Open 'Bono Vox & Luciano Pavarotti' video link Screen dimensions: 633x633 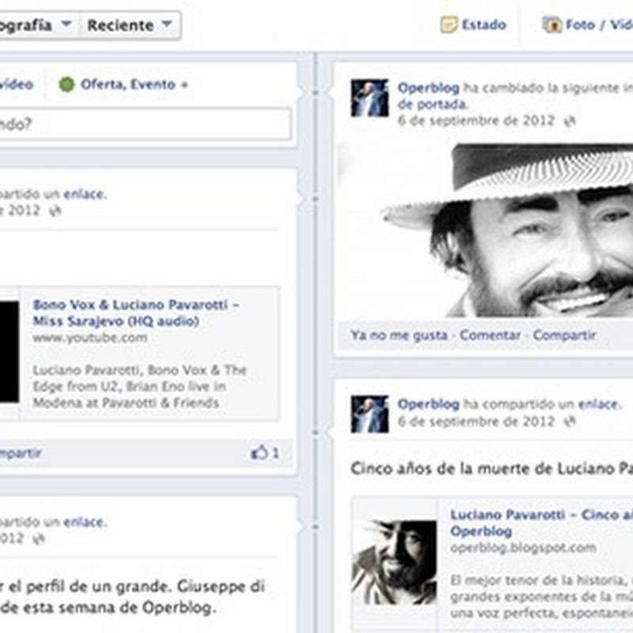(x=136, y=313)
